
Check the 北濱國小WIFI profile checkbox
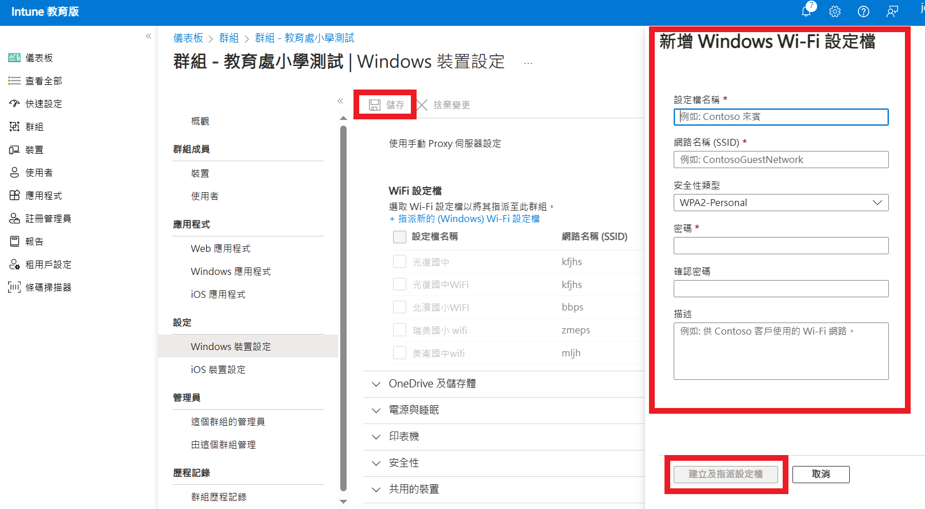[399, 308]
